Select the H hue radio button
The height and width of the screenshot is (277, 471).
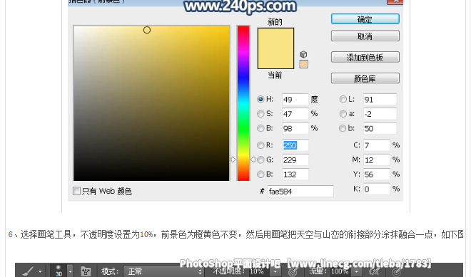coord(260,99)
